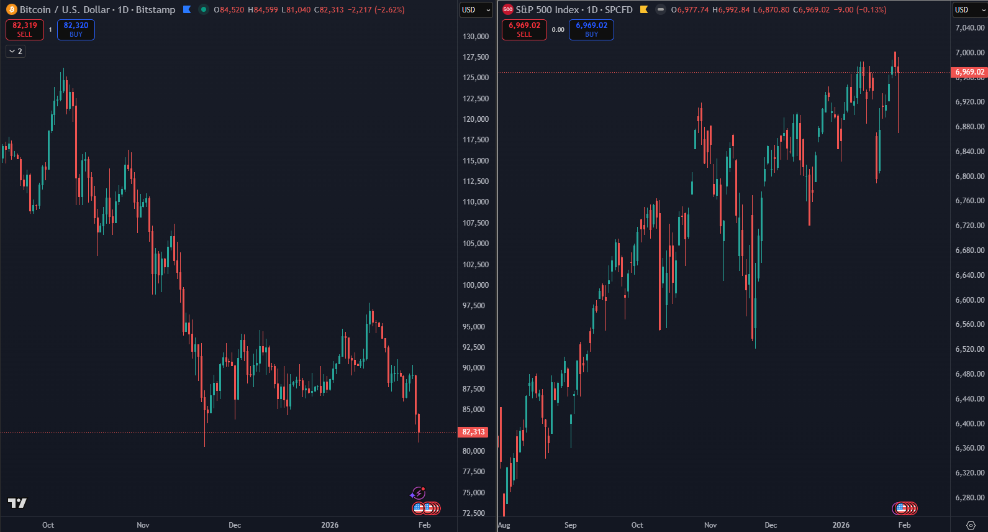This screenshot has height=532, width=988.
Task: Click the 2026 label on Bitcoin time axis
Action: (x=330, y=525)
